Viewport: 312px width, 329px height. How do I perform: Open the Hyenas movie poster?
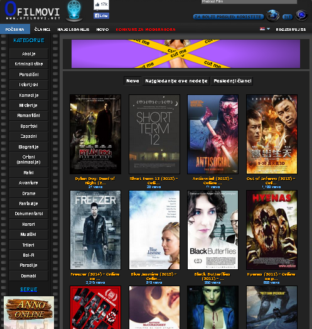tap(272, 230)
